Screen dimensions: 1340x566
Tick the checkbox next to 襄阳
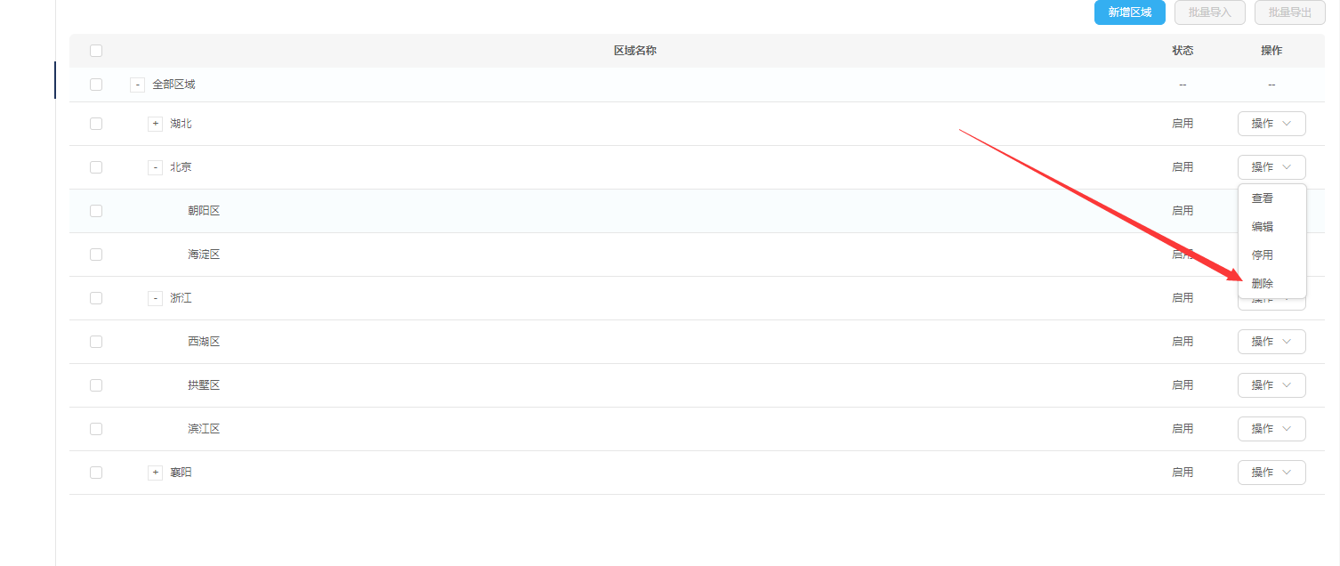click(96, 473)
